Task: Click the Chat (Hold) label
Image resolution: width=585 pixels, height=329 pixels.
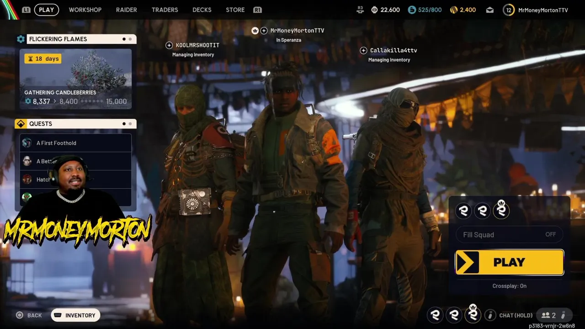Action: click(x=516, y=315)
